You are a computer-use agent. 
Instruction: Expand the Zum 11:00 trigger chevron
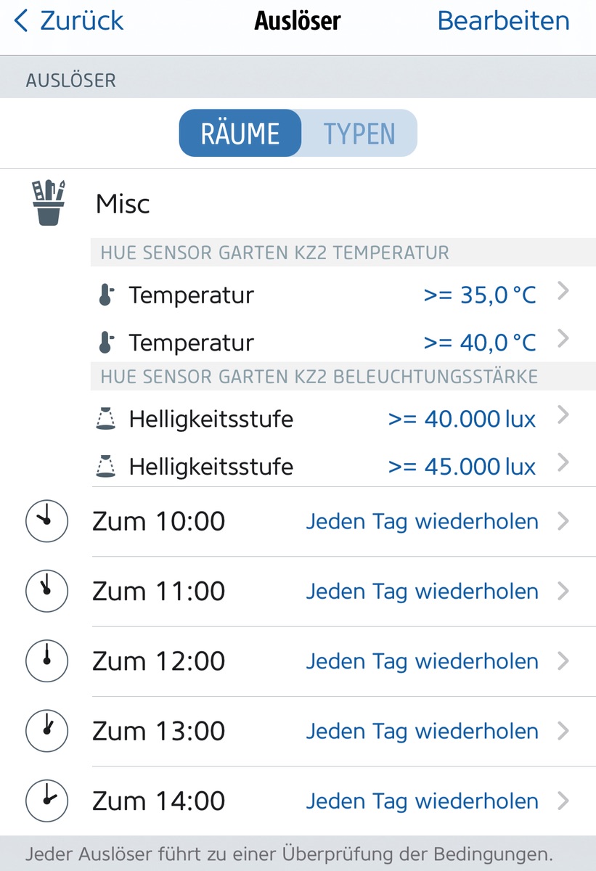click(x=563, y=592)
